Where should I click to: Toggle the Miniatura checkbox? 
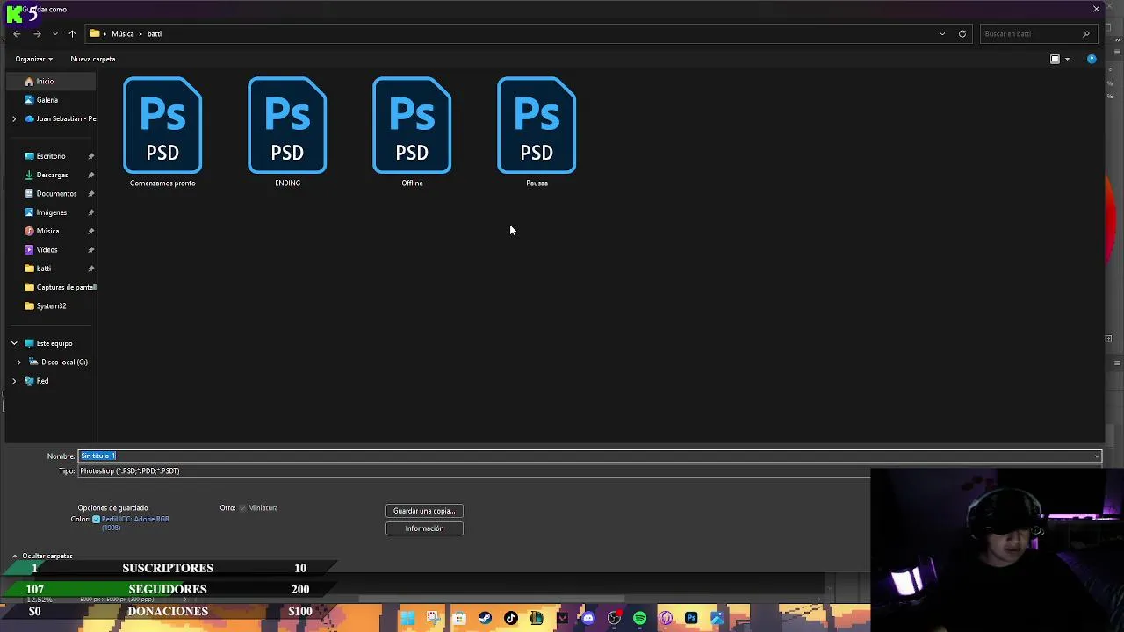coord(242,508)
